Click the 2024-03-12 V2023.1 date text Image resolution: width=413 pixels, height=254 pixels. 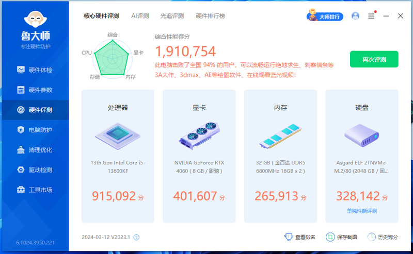tap(106, 238)
